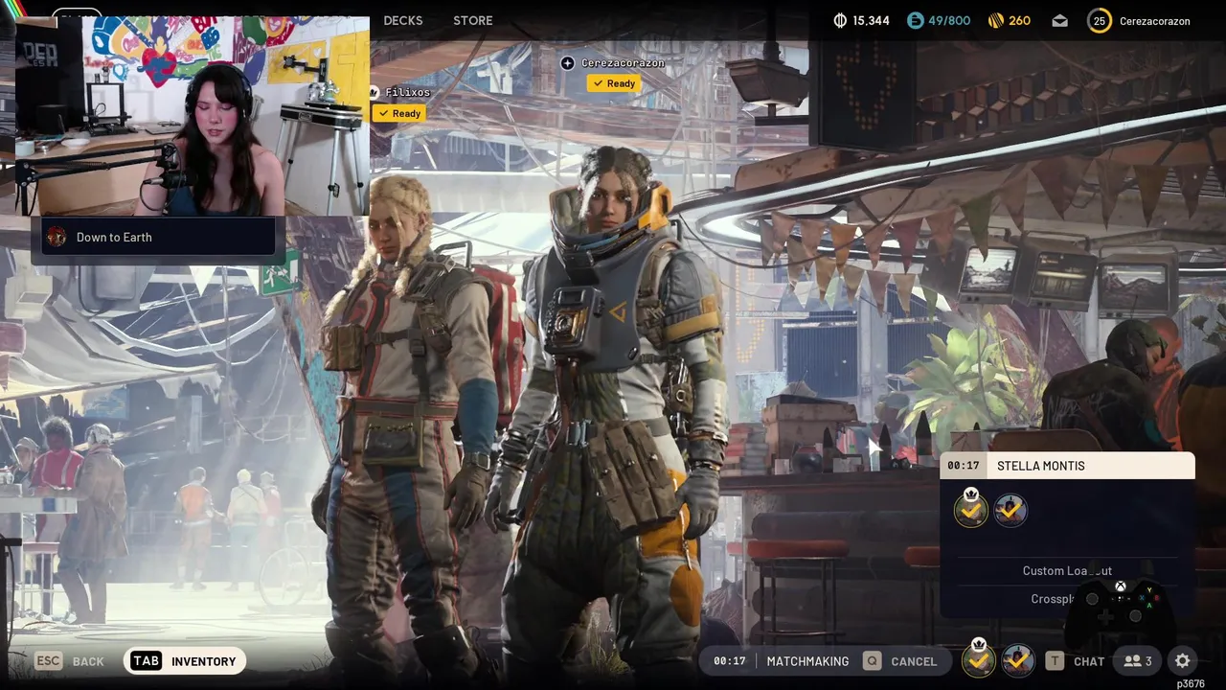Click the level 25 rank badge
The height and width of the screenshot is (690, 1226).
[1100, 20]
